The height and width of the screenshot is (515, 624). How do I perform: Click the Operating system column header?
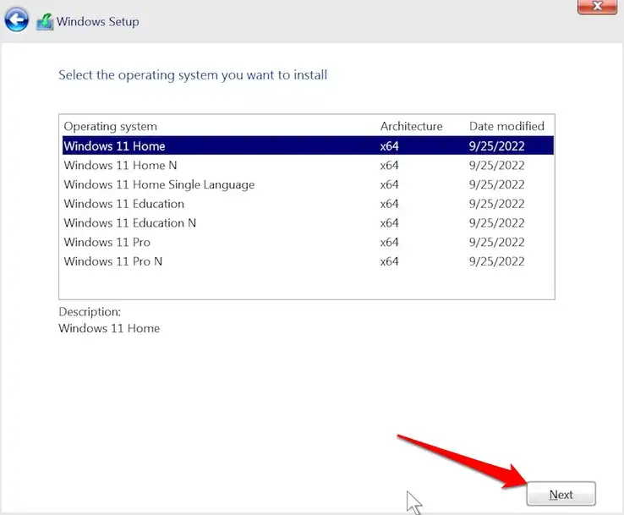(110, 126)
